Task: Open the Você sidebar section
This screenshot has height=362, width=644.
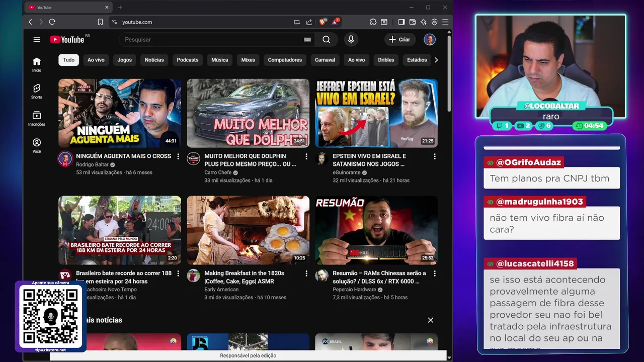Action: tap(37, 146)
